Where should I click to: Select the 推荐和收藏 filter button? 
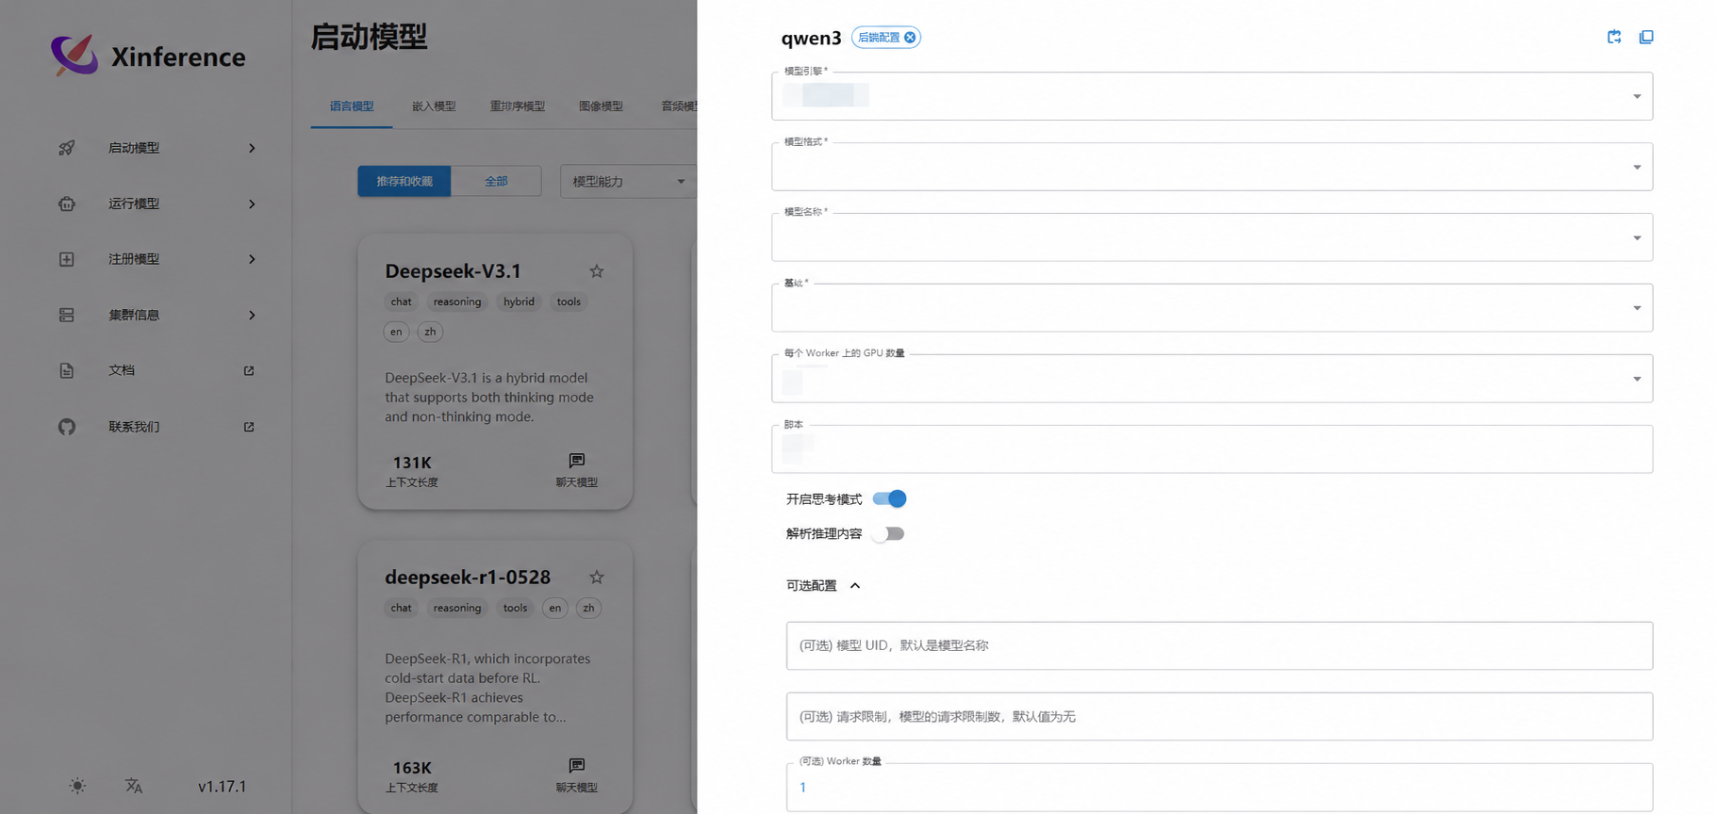coord(404,181)
